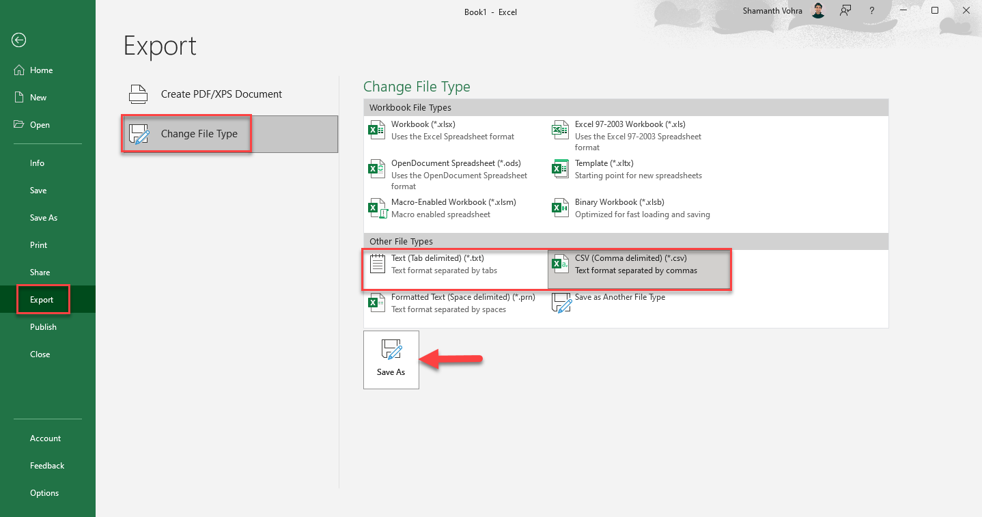Click 'Macro enabled spreadsheet' description
The width and height of the screenshot is (982, 517).
click(x=441, y=214)
